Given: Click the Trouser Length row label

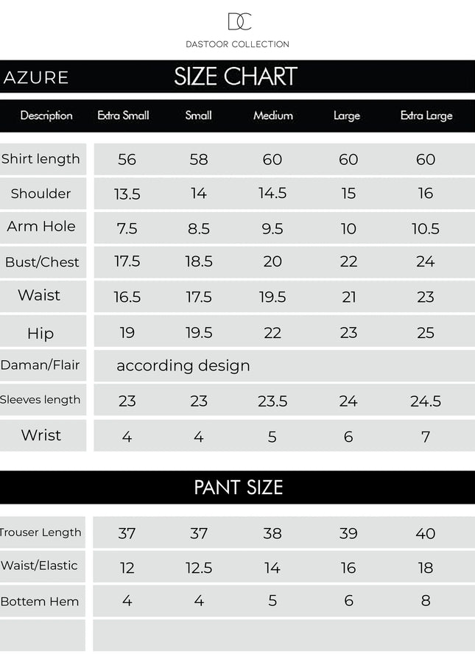Looking at the screenshot, I should coord(41,532).
